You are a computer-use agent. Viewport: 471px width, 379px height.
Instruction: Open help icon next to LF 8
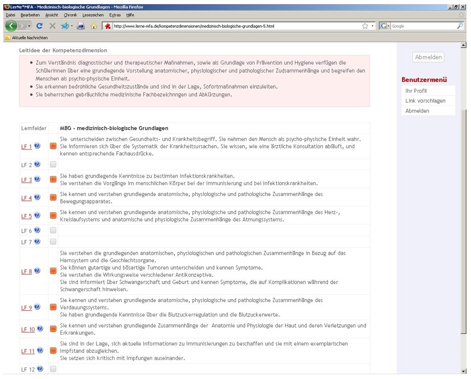[x=37, y=271]
